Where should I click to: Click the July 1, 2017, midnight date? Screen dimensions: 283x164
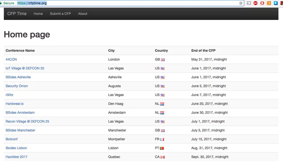coord(208,121)
